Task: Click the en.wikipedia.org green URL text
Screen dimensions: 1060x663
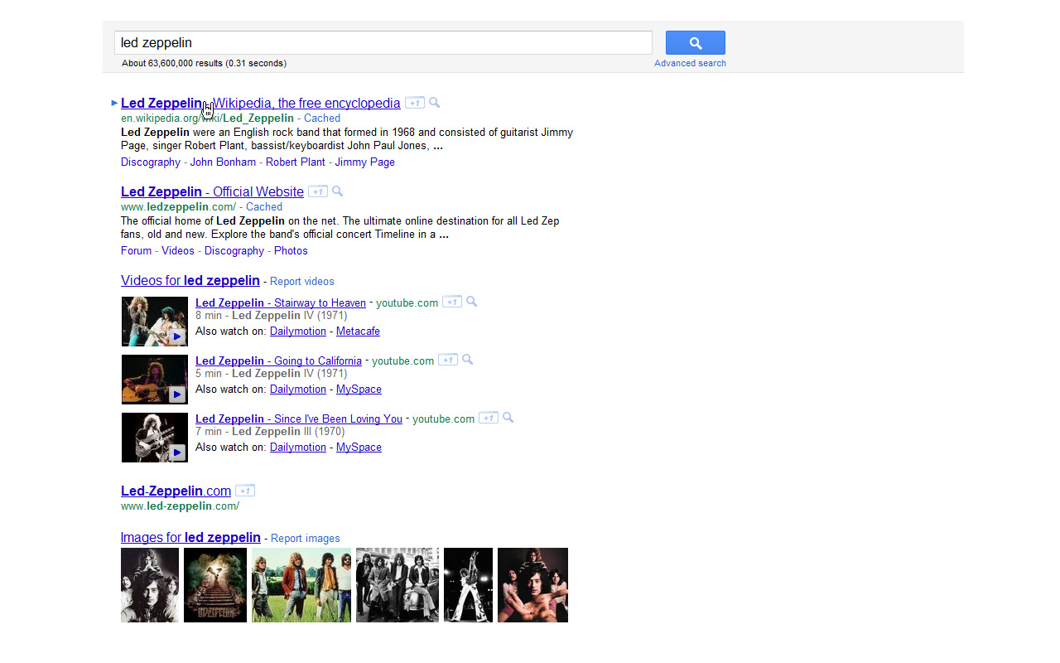Action: pyautogui.click(x=207, y=119)
